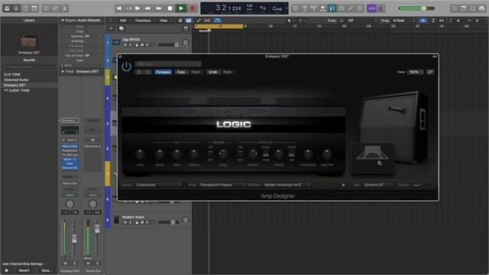Toggle the Waveform Zoom button
Screen dimensions: 489x275
[x=423, y=21]
